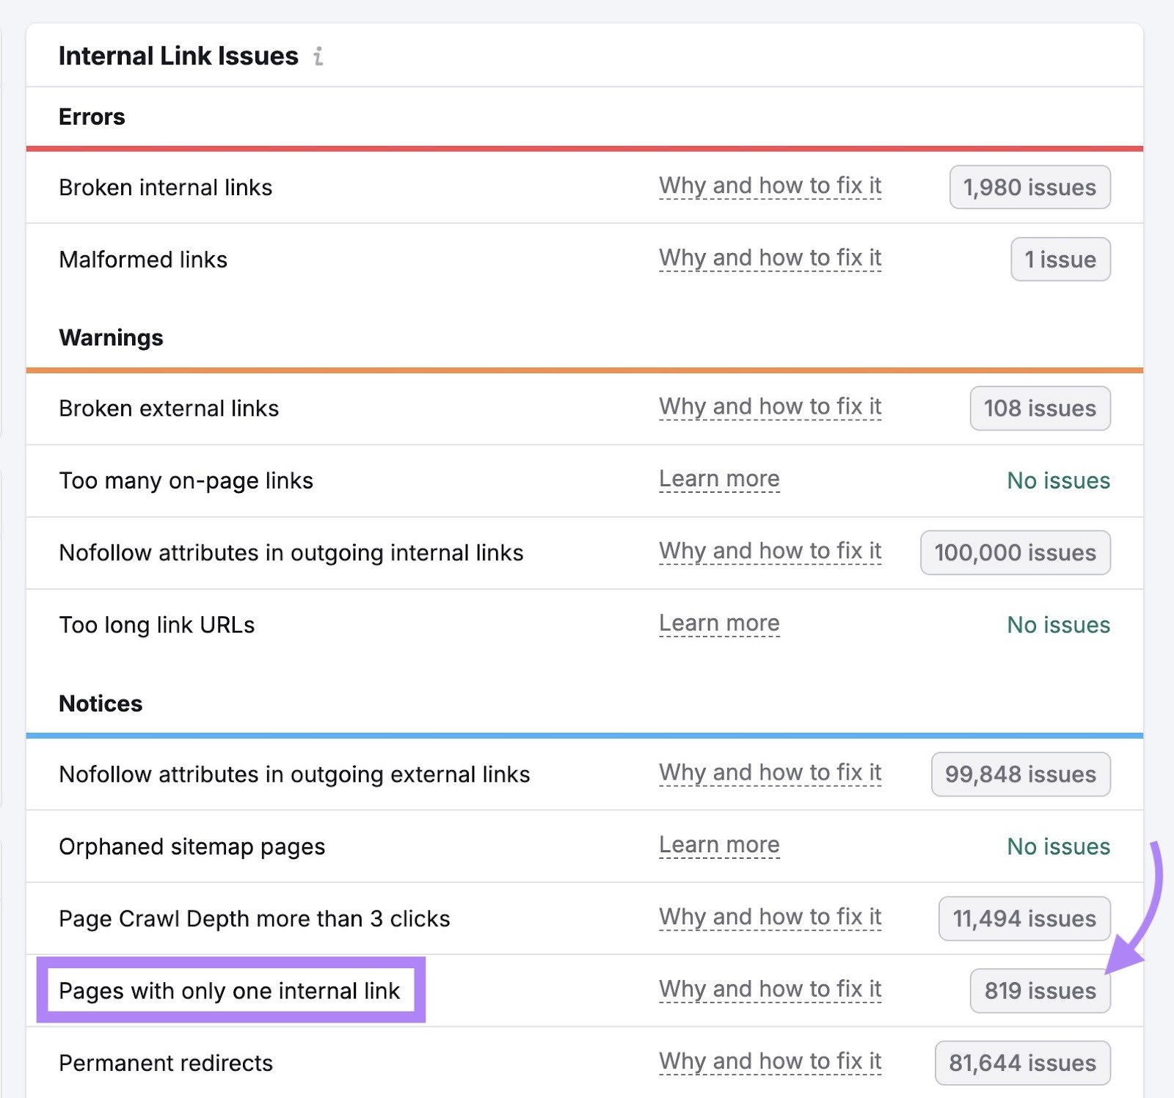Open fix guide for page crawl depth issue
1174x1098 pixels.
(770, 918)
